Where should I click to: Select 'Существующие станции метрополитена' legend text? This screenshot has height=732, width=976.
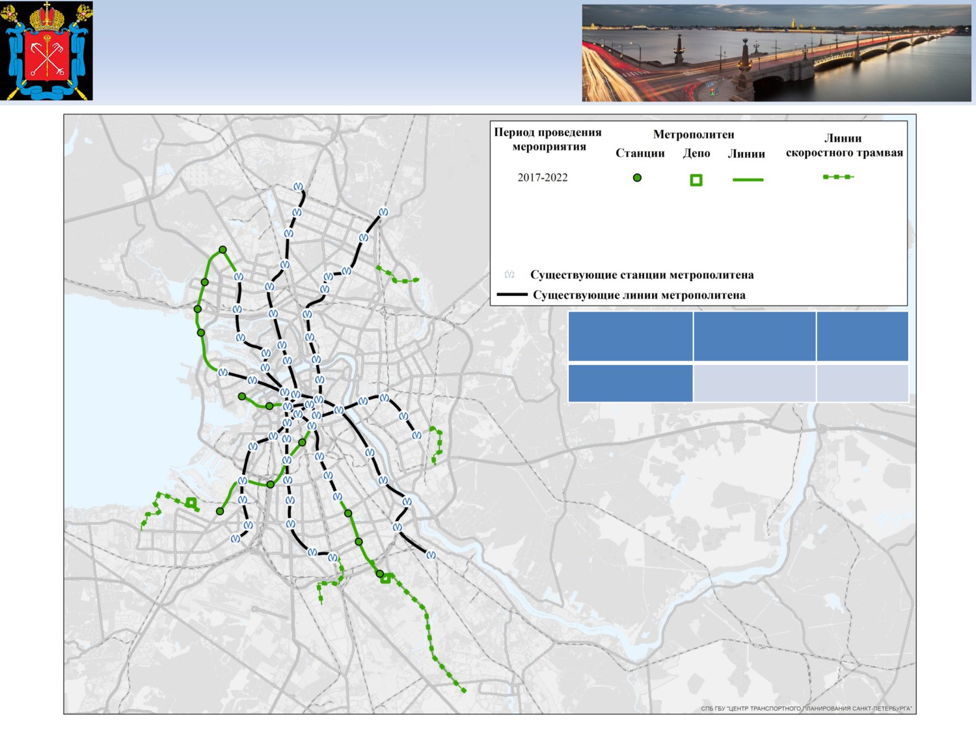[x=642, y=275]
